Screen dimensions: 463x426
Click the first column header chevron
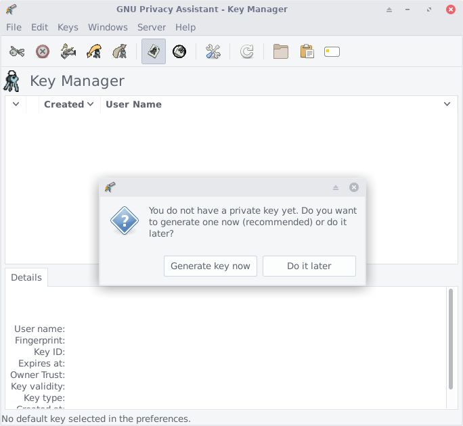[x=16, y=104]
